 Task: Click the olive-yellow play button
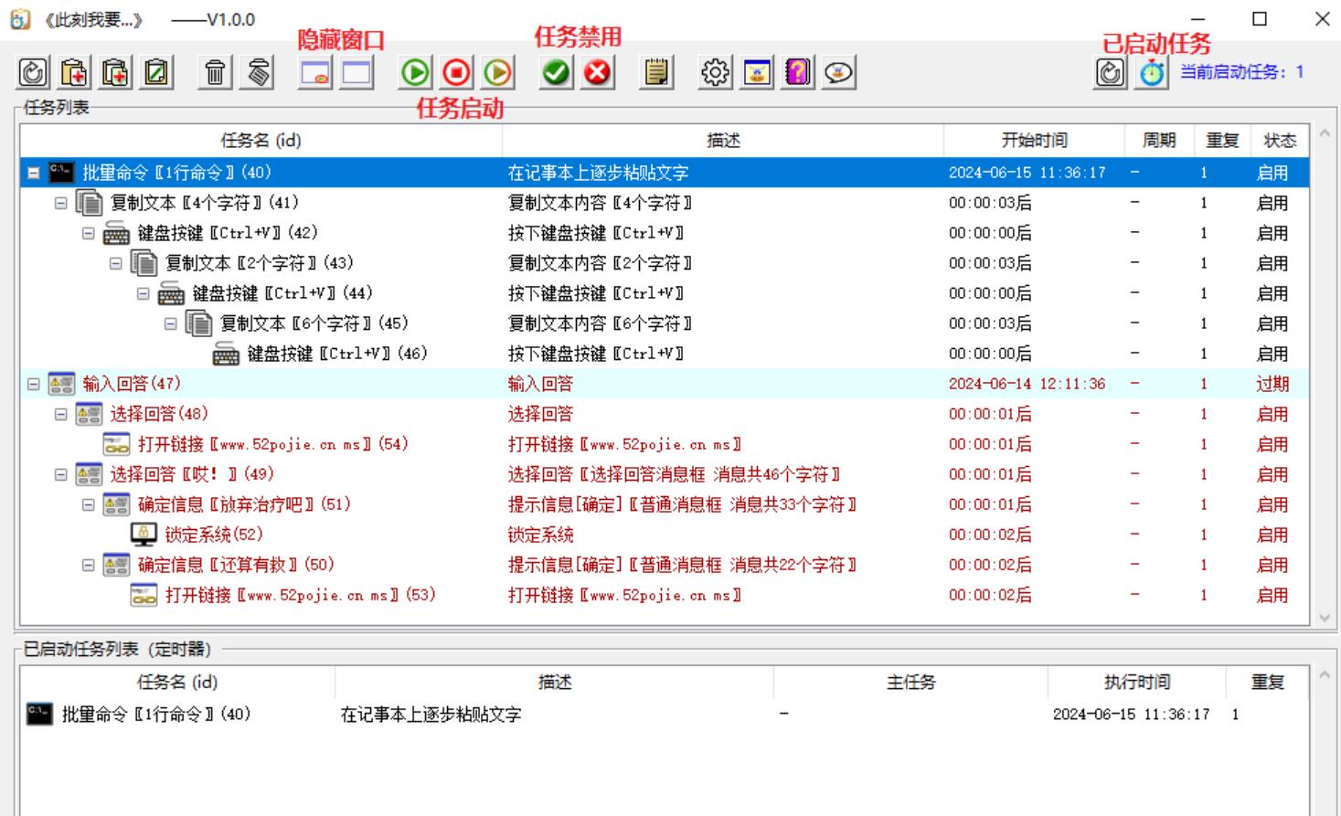click(x=498, y=72)
